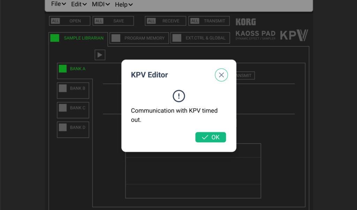Close the KPV Editor dialog with X
This screenshot has width=357, height=210.
pyautogui.click(x=221, y=75)
